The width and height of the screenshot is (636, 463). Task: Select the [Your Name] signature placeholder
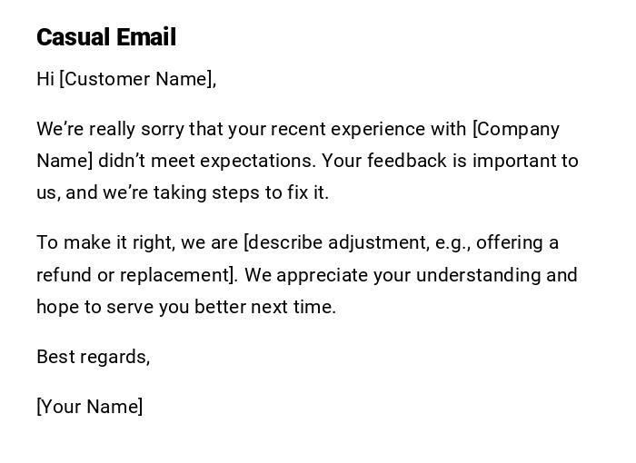[x=89, y=407]
